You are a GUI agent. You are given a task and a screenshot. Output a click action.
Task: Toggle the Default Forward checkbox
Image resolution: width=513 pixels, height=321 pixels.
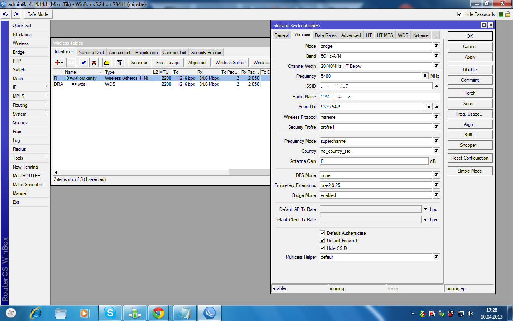click(x=322, y=241)
